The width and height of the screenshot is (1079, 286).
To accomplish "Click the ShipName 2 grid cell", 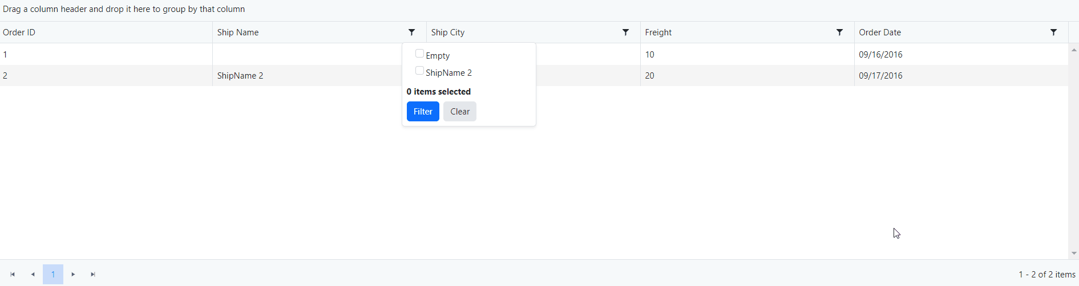I will click(240, 76).
